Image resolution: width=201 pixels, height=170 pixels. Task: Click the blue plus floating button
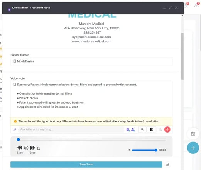click(x=193, y=148)
